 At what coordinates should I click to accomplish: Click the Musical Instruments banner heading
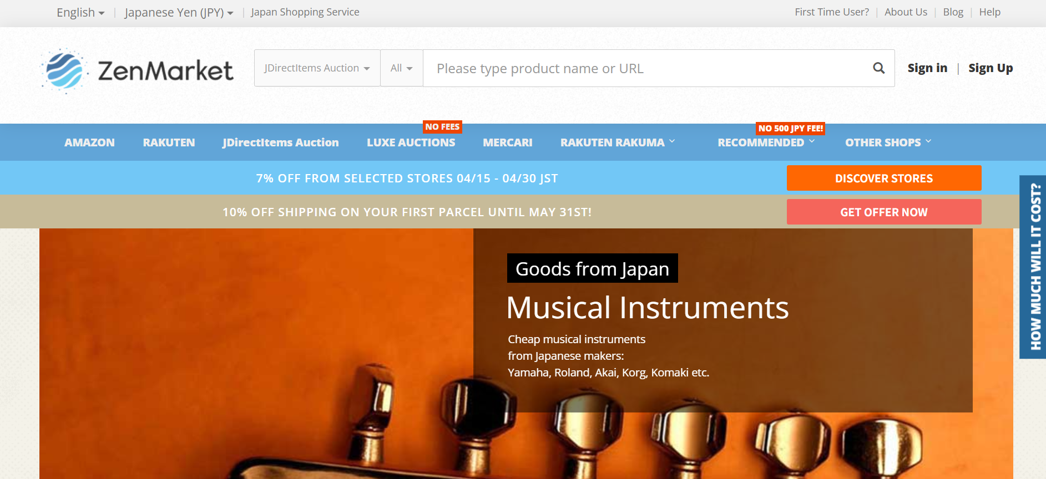pos(648,308)
